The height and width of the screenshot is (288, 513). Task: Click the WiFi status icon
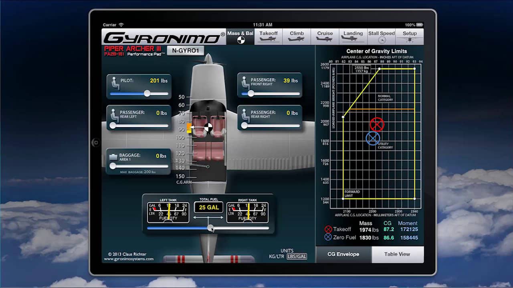click(x=121, y=25)
